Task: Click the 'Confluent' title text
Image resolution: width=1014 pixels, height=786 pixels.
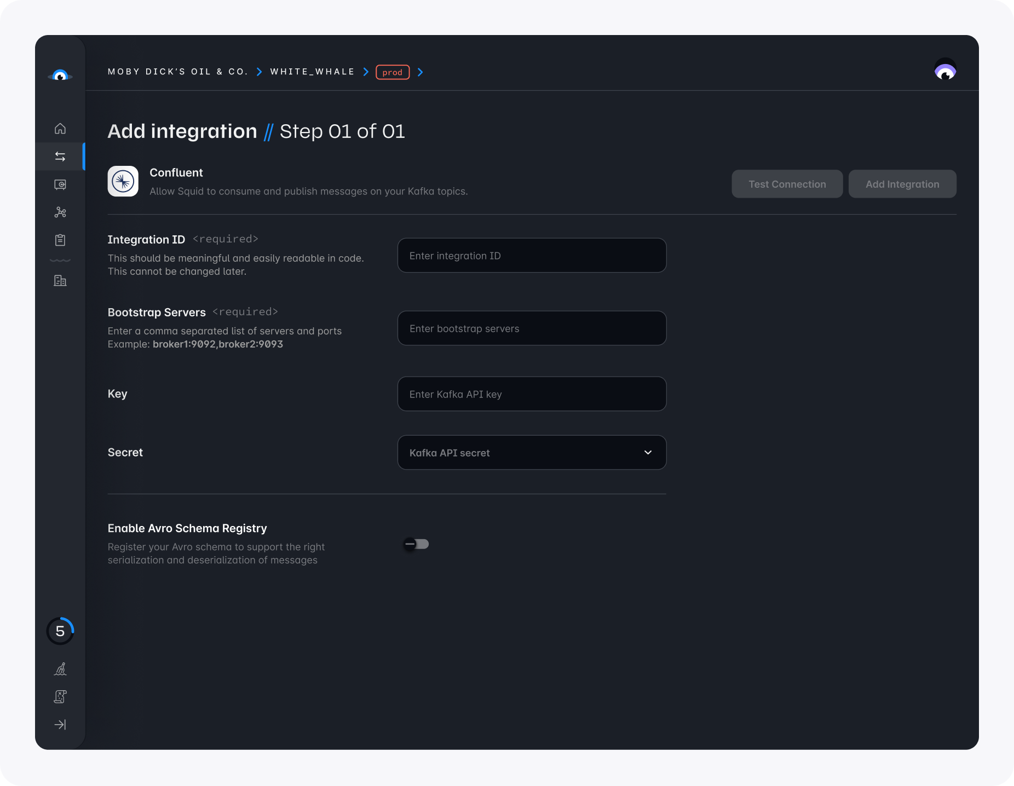Action: (176, 172)
